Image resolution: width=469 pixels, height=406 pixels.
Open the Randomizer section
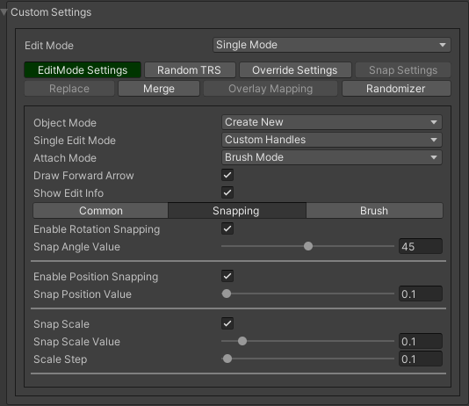coord(396,89)
